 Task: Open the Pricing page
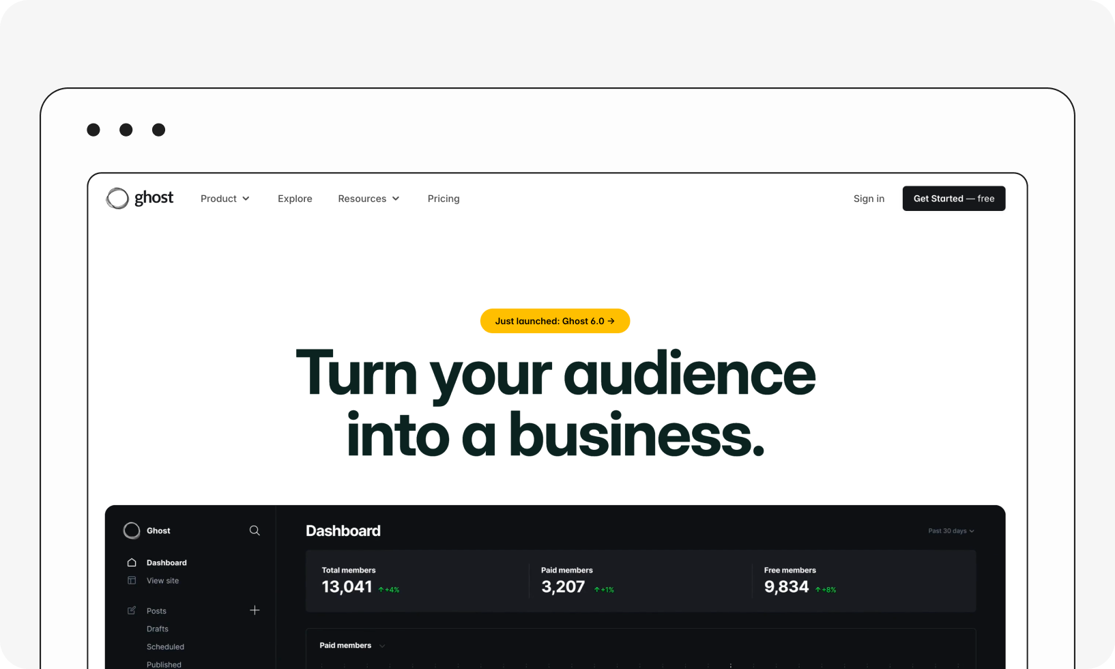point(444,199)
